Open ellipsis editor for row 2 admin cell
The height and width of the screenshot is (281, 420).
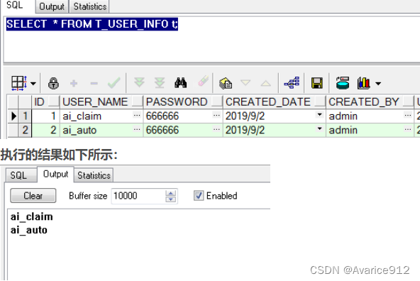click(x=408, y=129)
